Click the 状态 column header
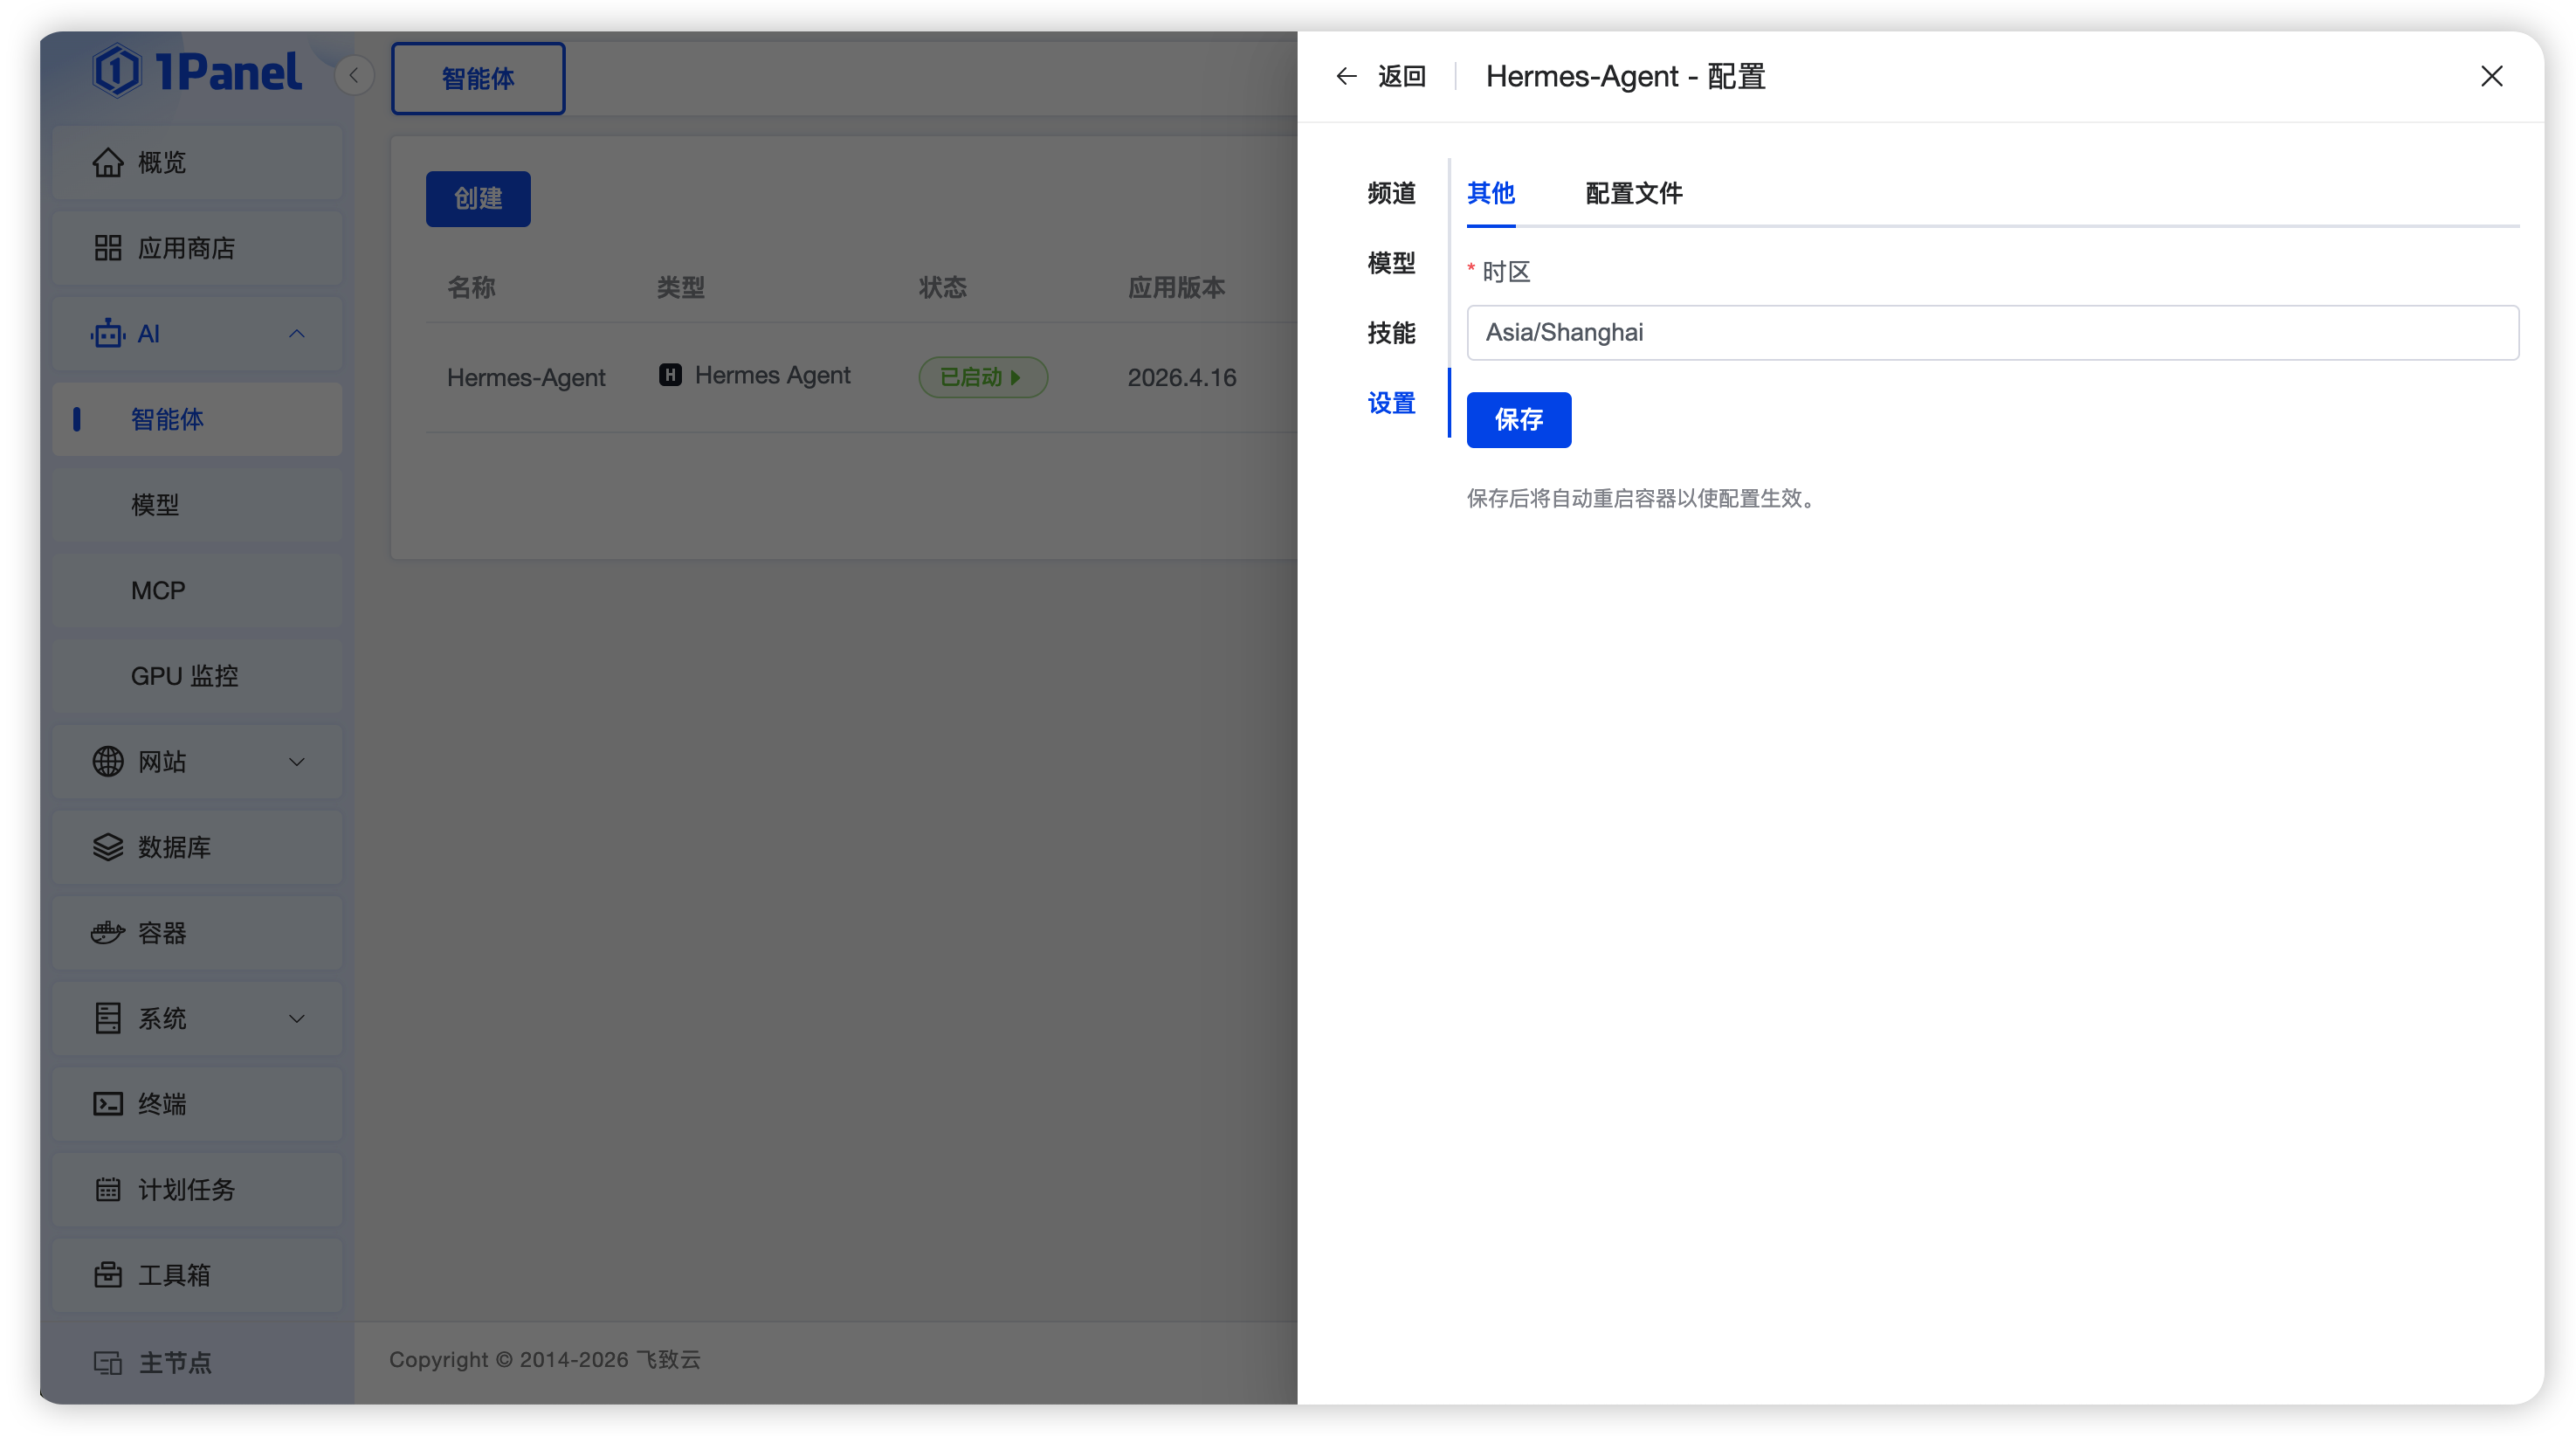This screenshot has width=2576, height=1436. (943, 288)
